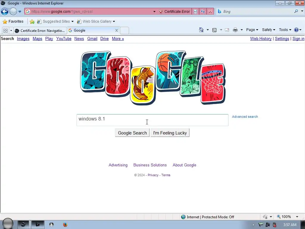Expand the address bar autocomplete dropdown
This screenshot has height=229, width=305.
click(x=155, y=12)
